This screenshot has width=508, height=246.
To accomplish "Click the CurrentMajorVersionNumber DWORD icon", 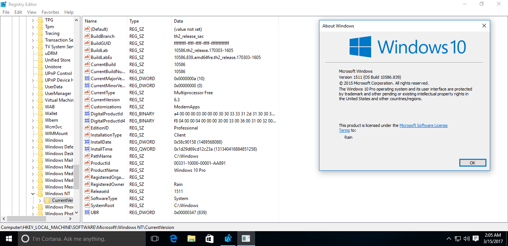I will coord(87,79).
